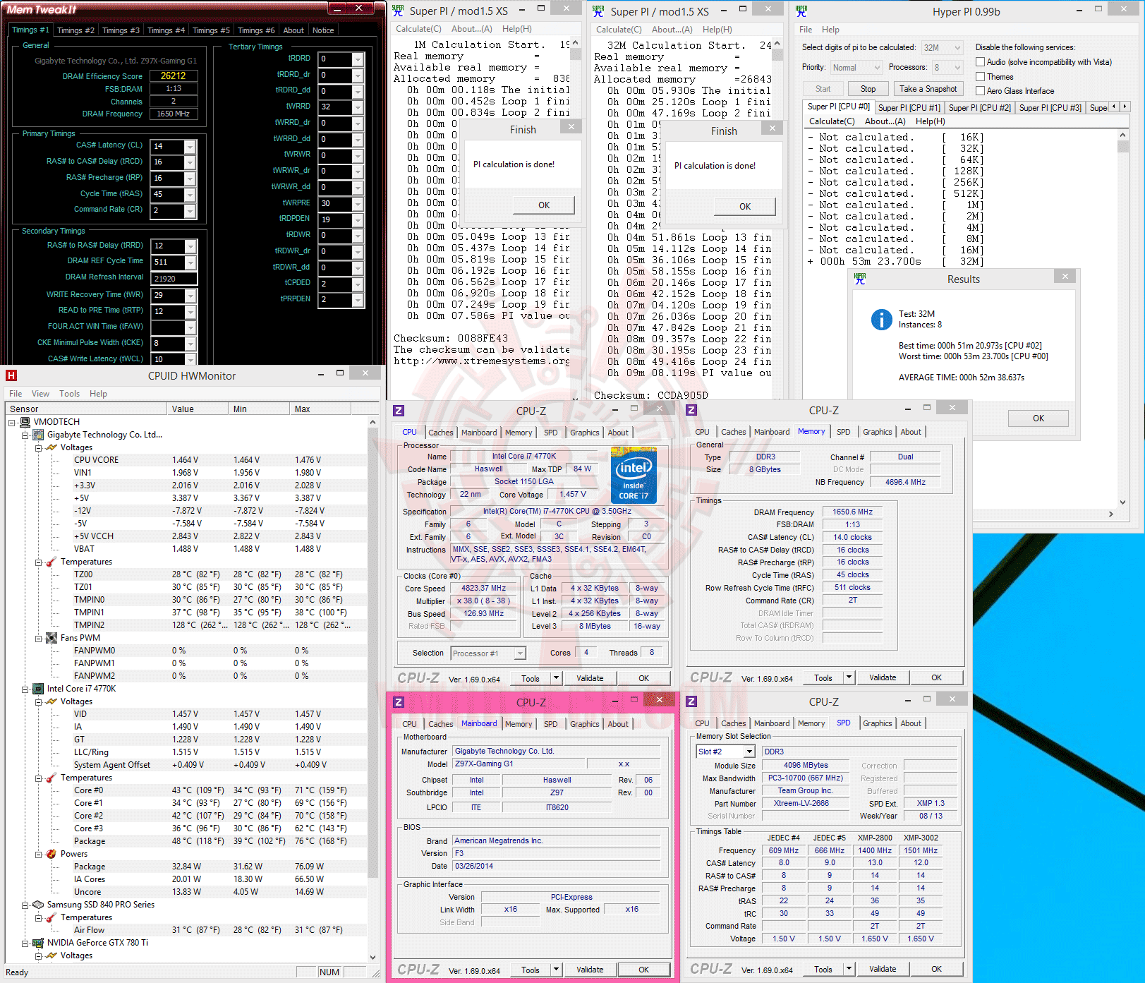Viewport: 1145px width, 983px height.
Task: Click the Hyper PI tab strip right scroll arrow
Action: (x=1125, y=107)
